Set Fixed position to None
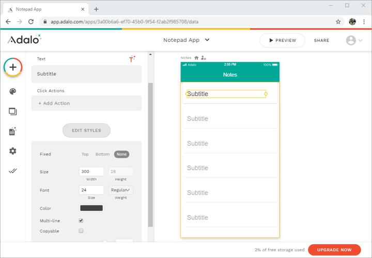Viewport: 372px width, 258px height. click(x=121, y=154)
